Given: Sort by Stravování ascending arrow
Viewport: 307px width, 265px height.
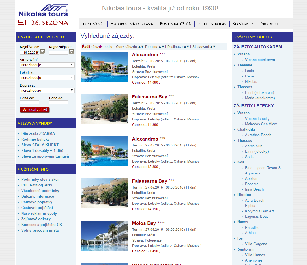Looking at the screenshot, I should [x=211, y=47].
